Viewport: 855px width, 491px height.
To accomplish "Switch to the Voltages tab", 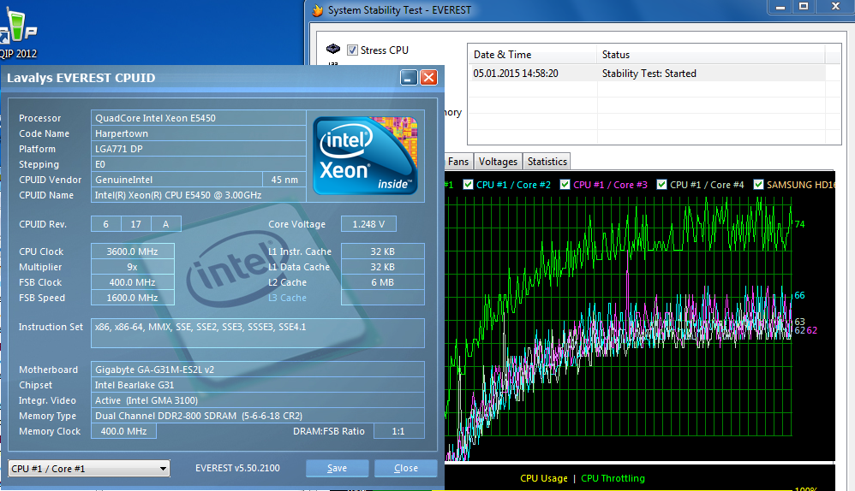I will 498,162.
